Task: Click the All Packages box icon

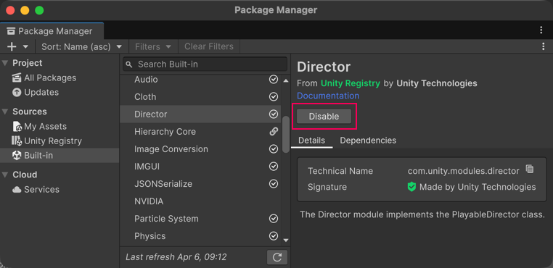Action: click(x=17, y=78)
